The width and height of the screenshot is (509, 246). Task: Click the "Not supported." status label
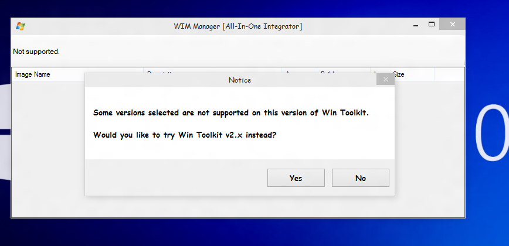[x=36, y=52]
